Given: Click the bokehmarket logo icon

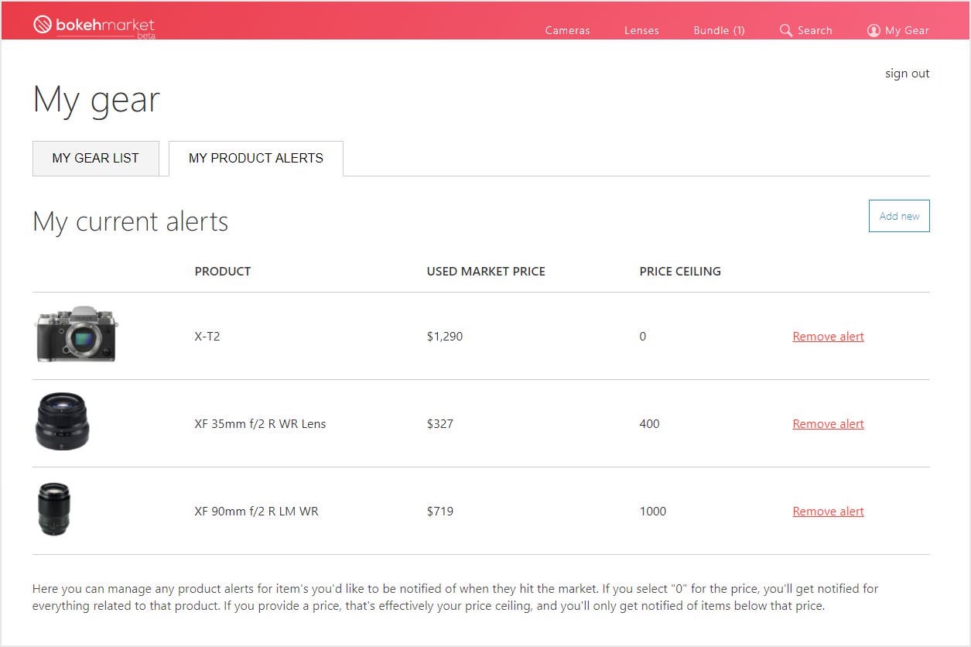Looking at the screenshot, I should (x=43, y=25).
